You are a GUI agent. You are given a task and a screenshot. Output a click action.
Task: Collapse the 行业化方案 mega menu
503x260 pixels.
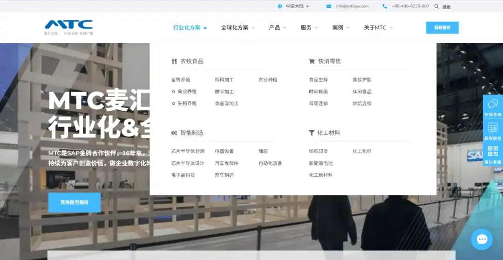[190, 27]
